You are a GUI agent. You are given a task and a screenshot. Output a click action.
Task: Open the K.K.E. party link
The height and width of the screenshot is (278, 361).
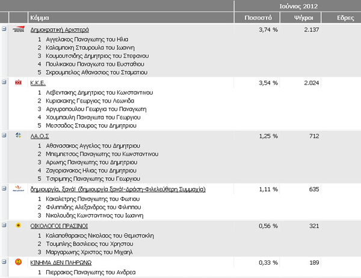pos(38,83)
